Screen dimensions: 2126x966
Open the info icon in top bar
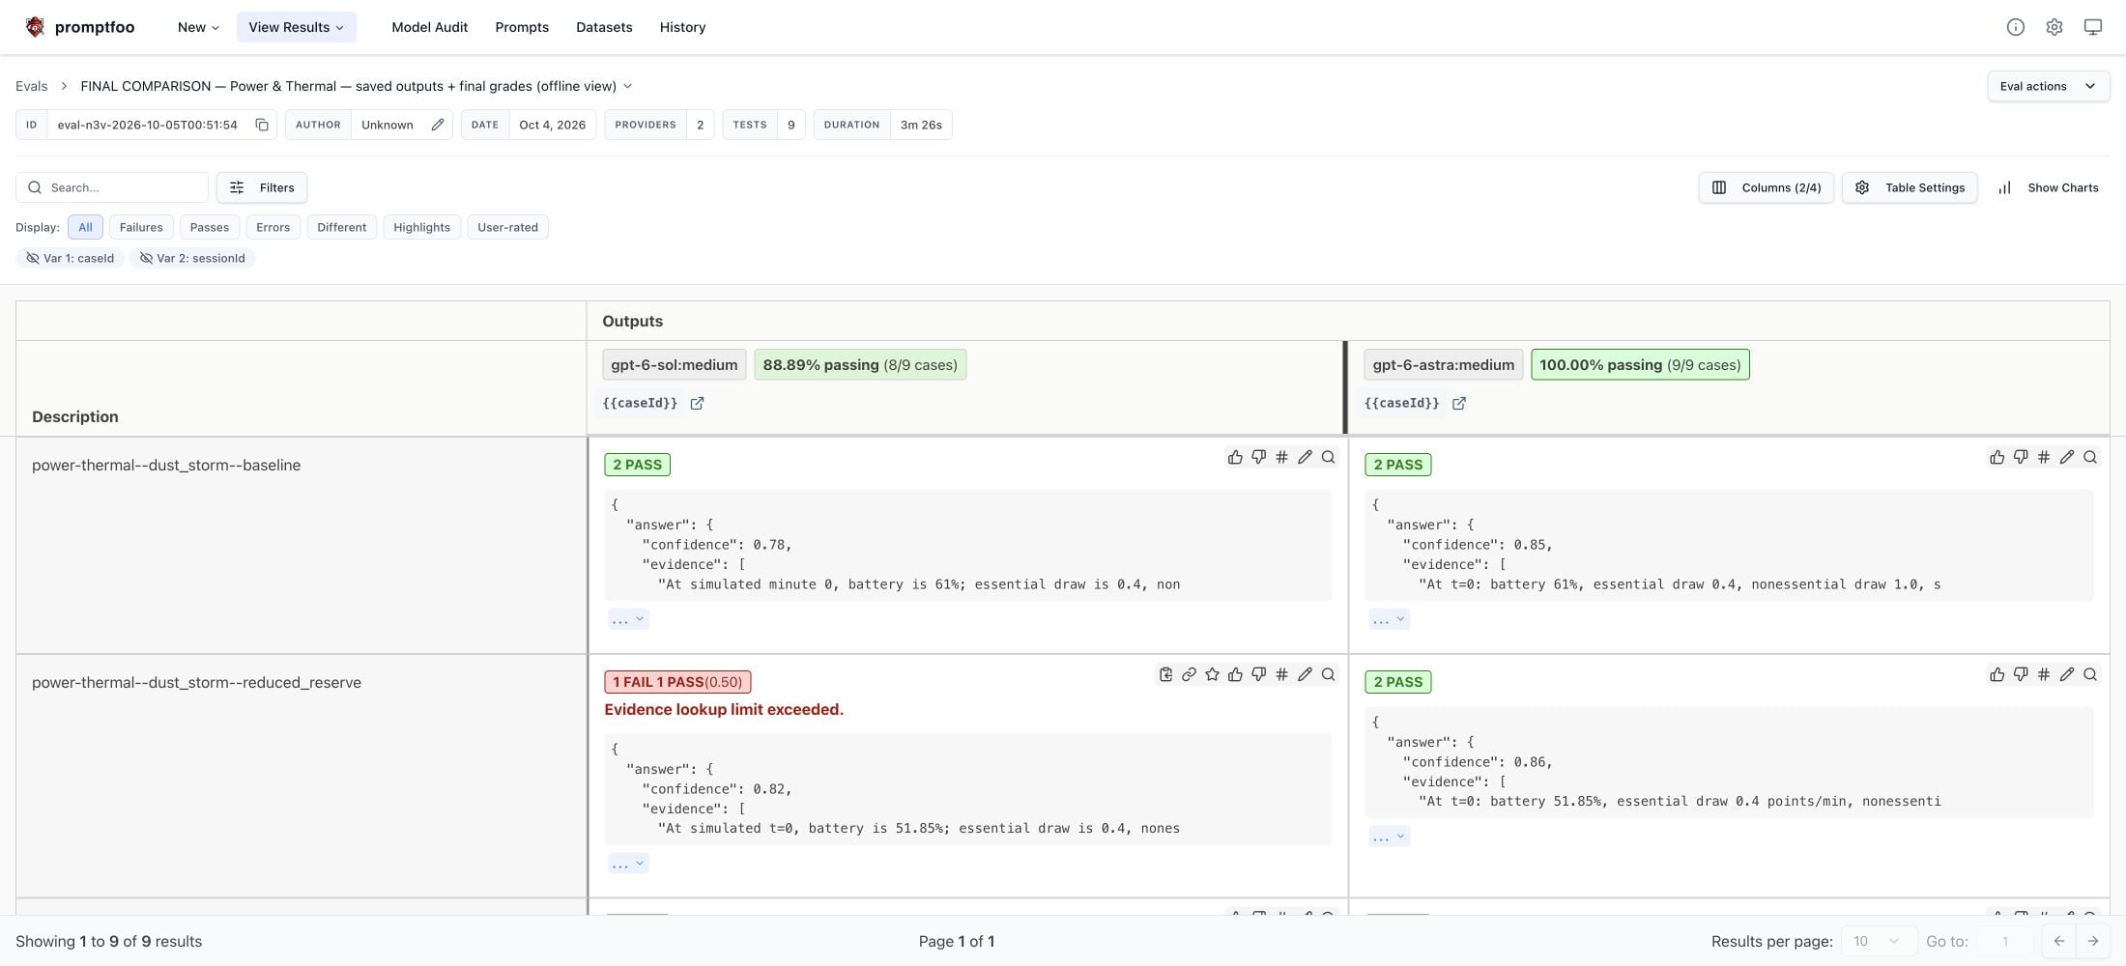2015,27
